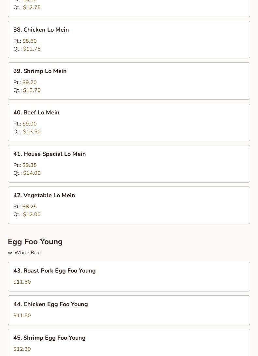Click House Special Lo Mein quart $14.00
Viewport: 258px width, 356px height.
click(32, 173)
